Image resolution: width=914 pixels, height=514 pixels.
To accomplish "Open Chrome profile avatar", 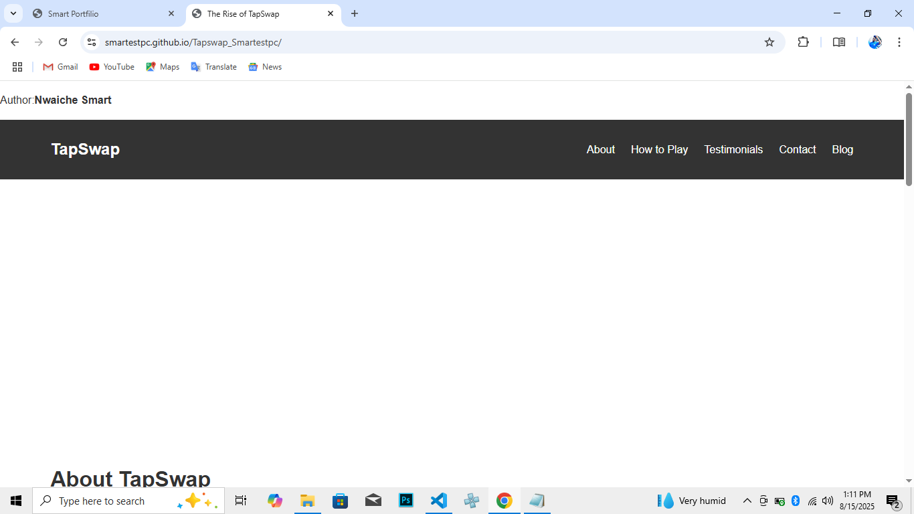I will [x=875, y=42].
